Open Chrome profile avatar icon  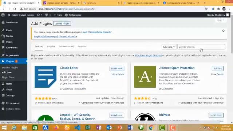(224, 9)
